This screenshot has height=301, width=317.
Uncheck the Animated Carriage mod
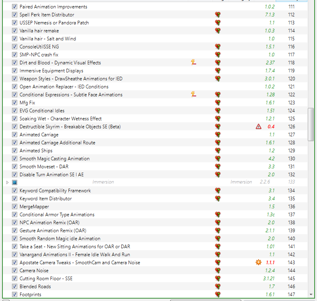pyautogui.click(x=14, y=135)
